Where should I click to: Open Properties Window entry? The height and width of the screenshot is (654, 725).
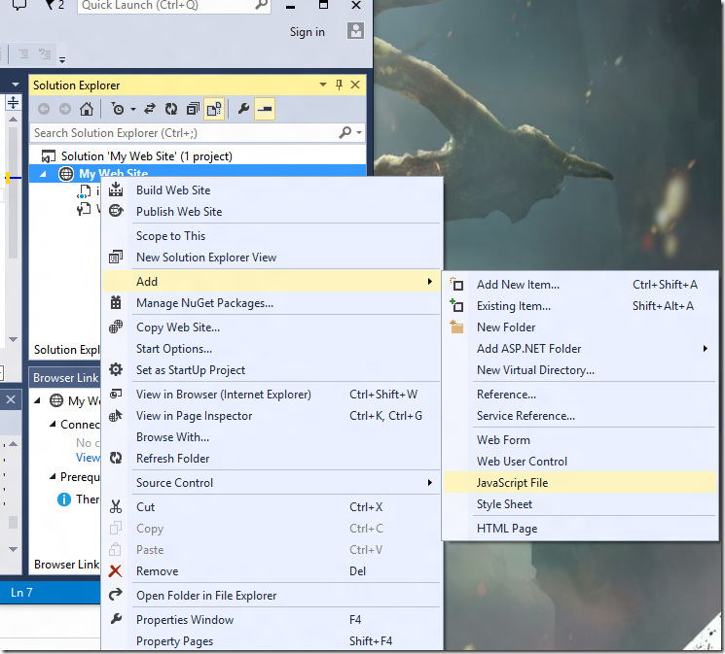click(x=272, y=620)
